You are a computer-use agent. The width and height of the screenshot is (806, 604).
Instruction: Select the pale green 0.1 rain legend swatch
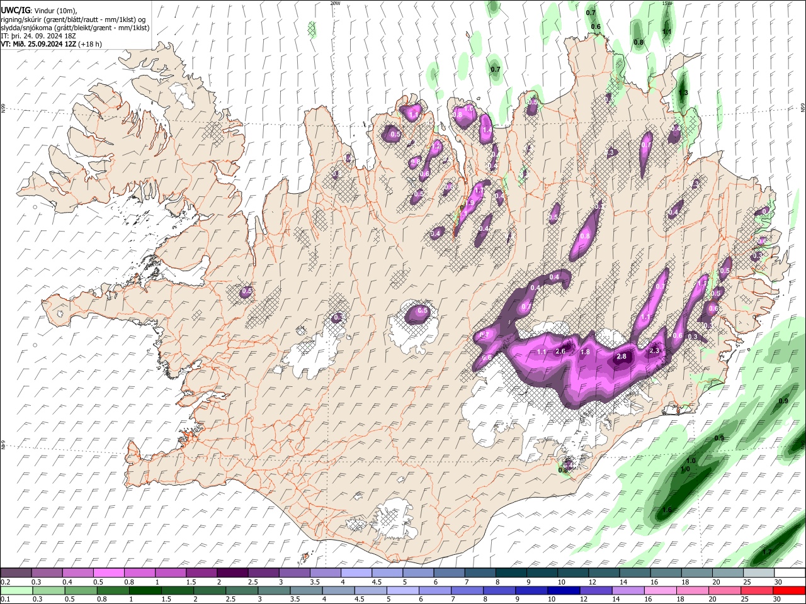(16, 590)
